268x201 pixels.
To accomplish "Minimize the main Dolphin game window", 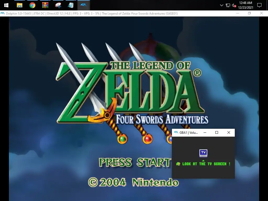I will tap(238, 13).
